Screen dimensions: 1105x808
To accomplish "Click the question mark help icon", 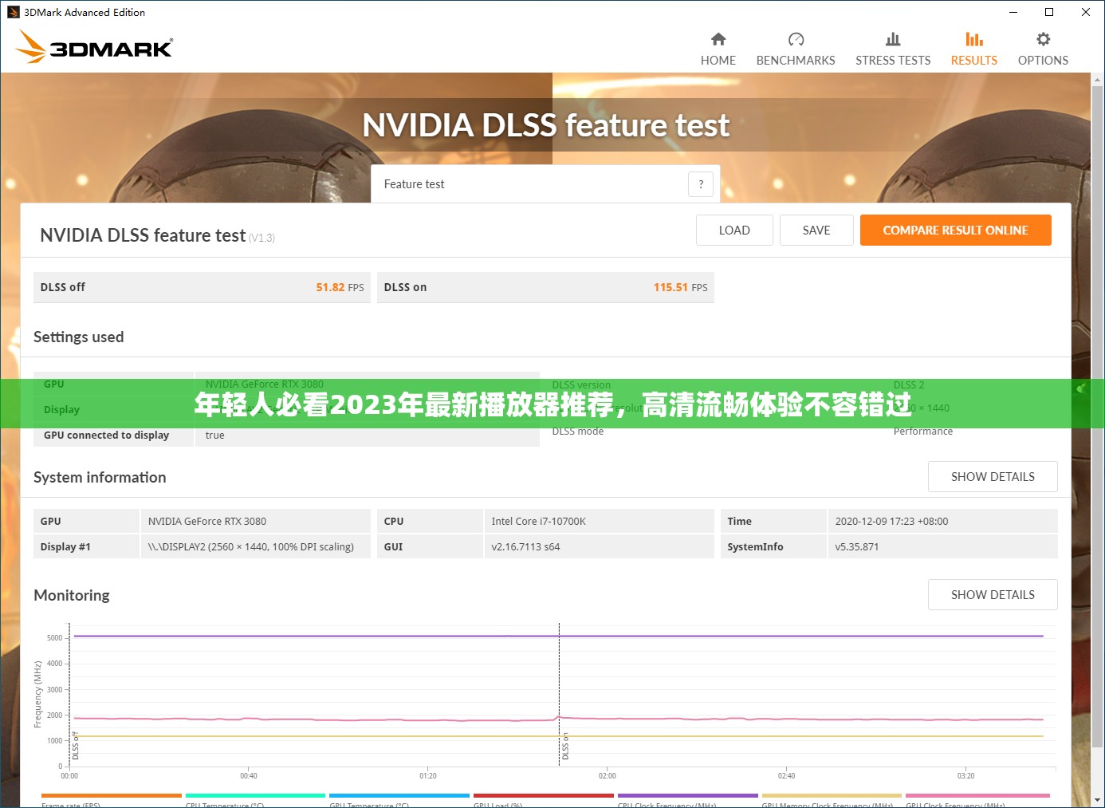I will pos(701,184).
